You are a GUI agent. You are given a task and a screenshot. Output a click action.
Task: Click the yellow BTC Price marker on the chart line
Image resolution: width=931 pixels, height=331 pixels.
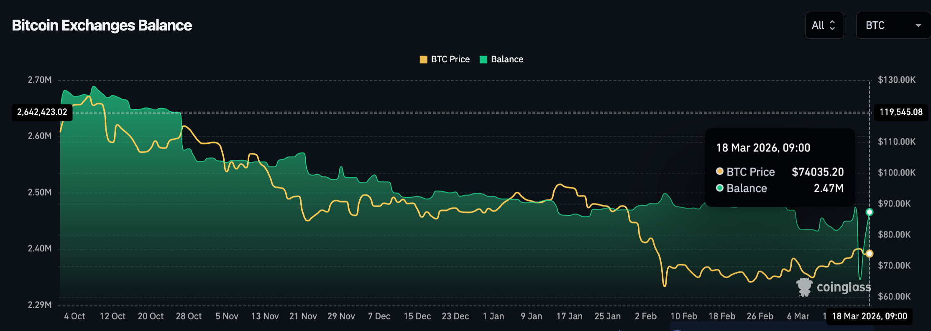point(870,254)
